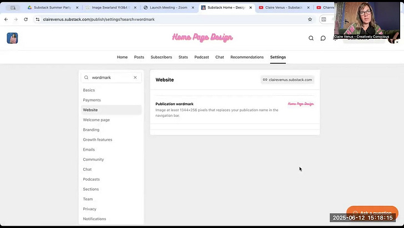This screenshot has width=404, height=228.
Task: Click the Publication wordmark heading text
Action: [x=174, y=104]
